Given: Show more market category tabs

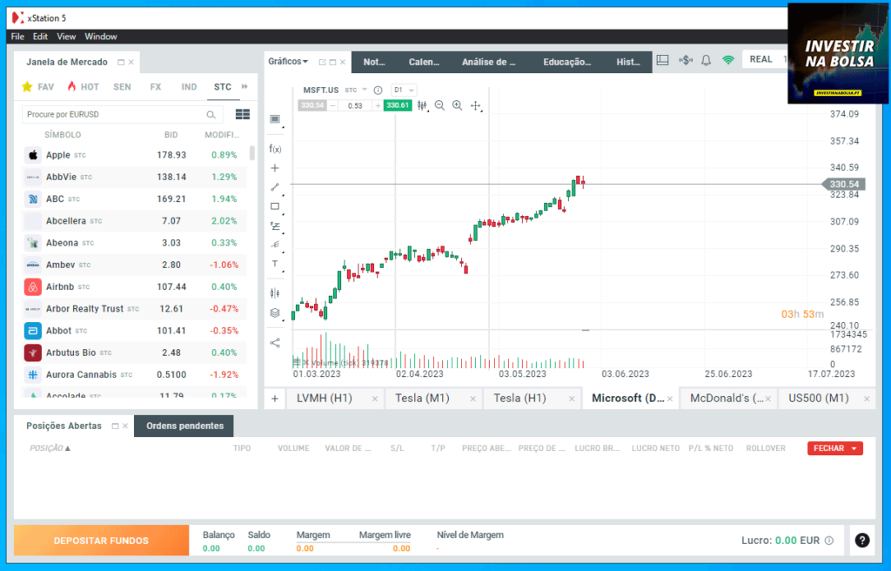Looking at the screenshot, I should click(x=245, y=86).
